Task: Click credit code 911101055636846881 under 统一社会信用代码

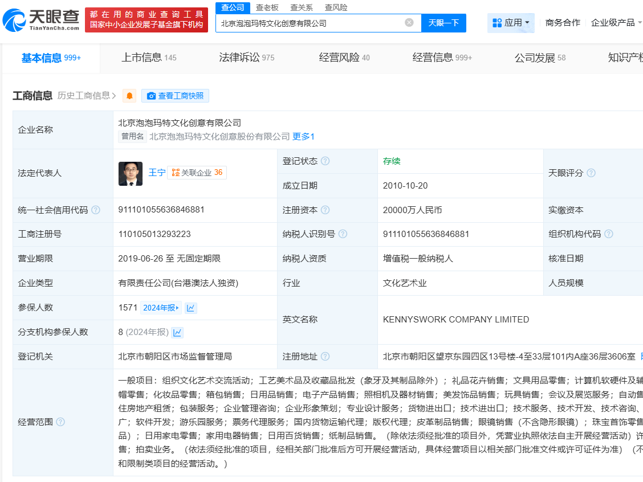Action: 161,210
